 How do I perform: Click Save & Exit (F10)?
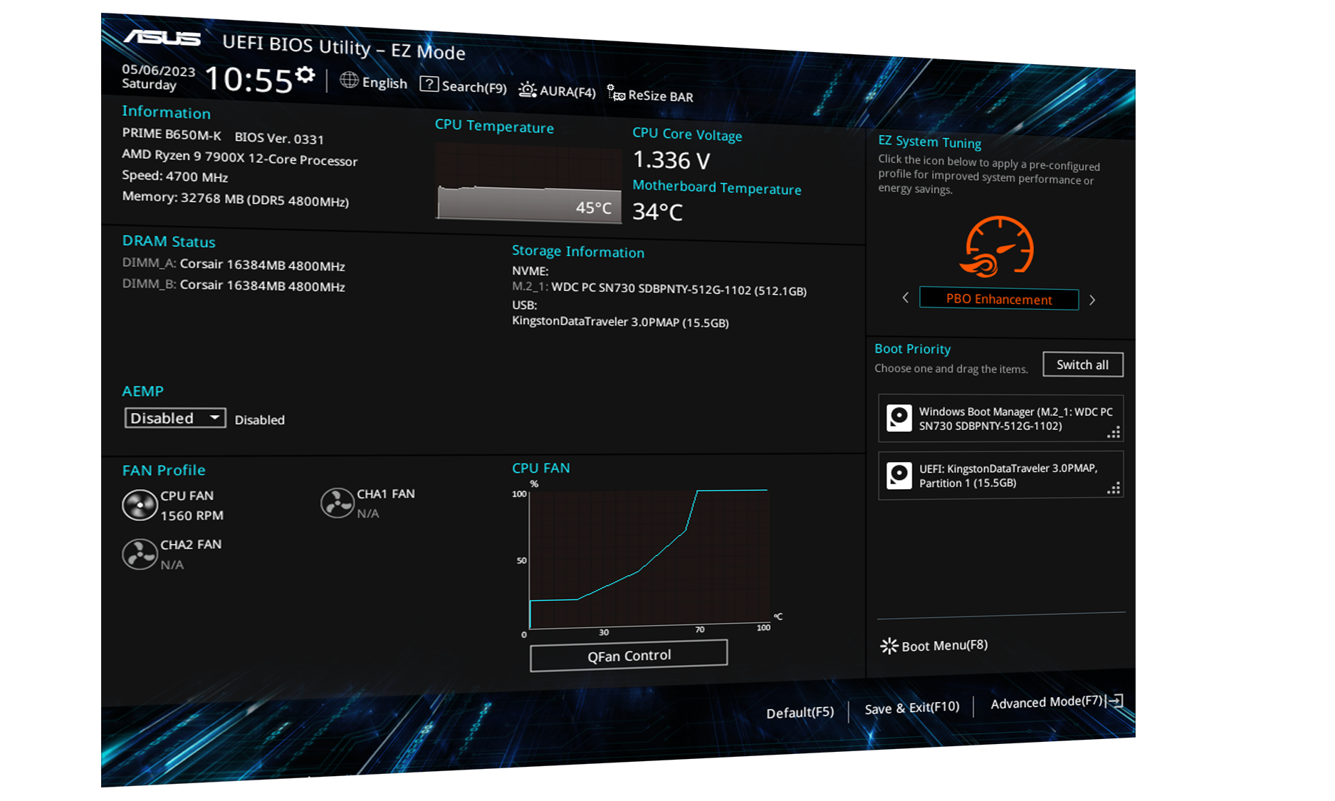[x=912, y=708]
